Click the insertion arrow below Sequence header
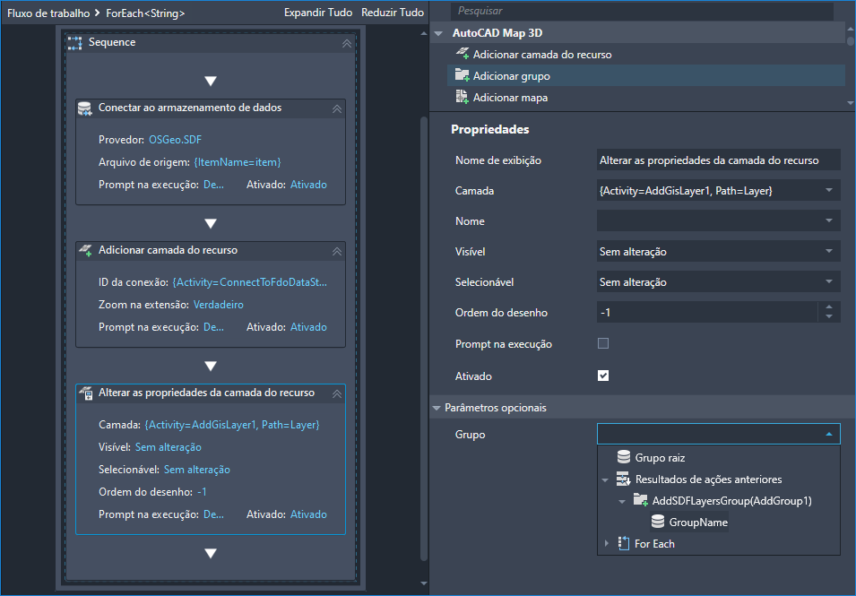Viewport: 856px width, 596px height. click(211, 81)
